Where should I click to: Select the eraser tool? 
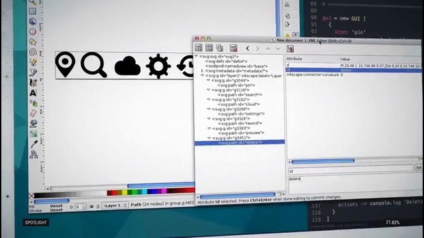[33, 113]
